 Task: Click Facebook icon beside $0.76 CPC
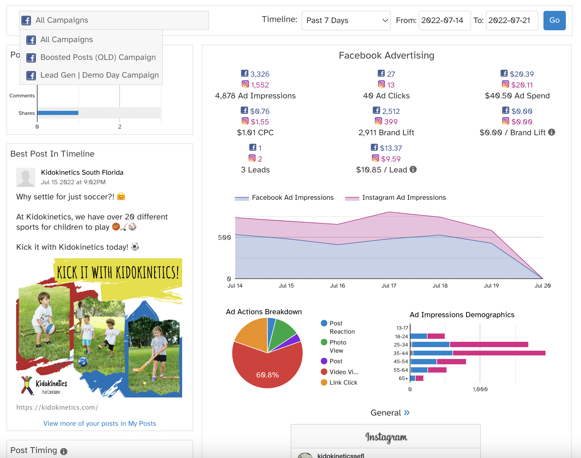(x=244, y=111)
